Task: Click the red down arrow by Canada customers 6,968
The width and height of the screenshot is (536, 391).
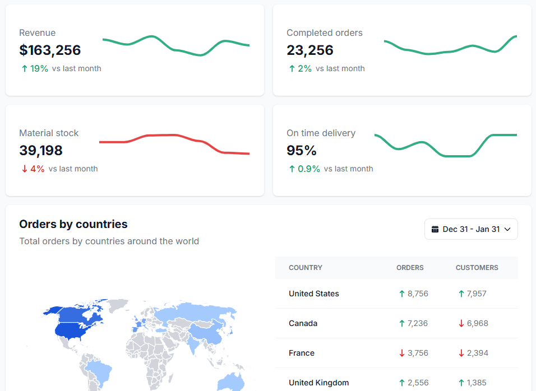Action: [461, 323]
